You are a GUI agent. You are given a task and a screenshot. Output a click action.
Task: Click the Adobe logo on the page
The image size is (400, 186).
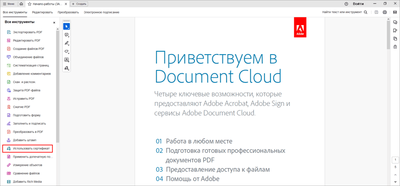(x=300, y=27)
